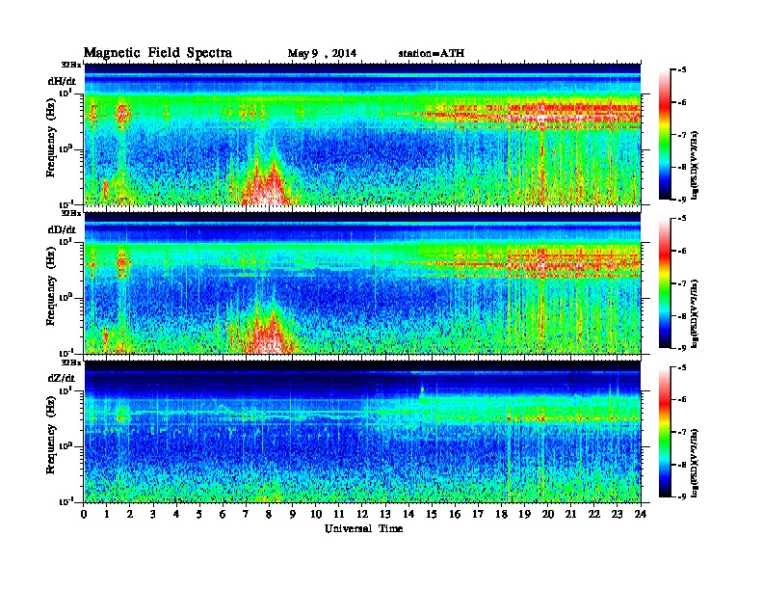The width and height of the screenshot is (763, 590).
Task: Click the "Magnetic Field Spectra" title
Action: (158, 53)
